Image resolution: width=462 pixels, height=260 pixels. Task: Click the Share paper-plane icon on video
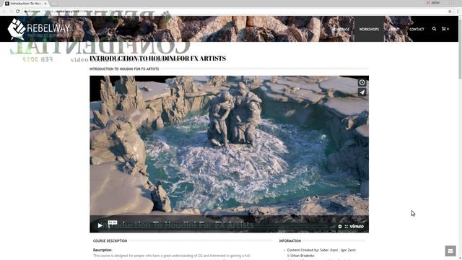pyautogui.click(x=362, y=92)
